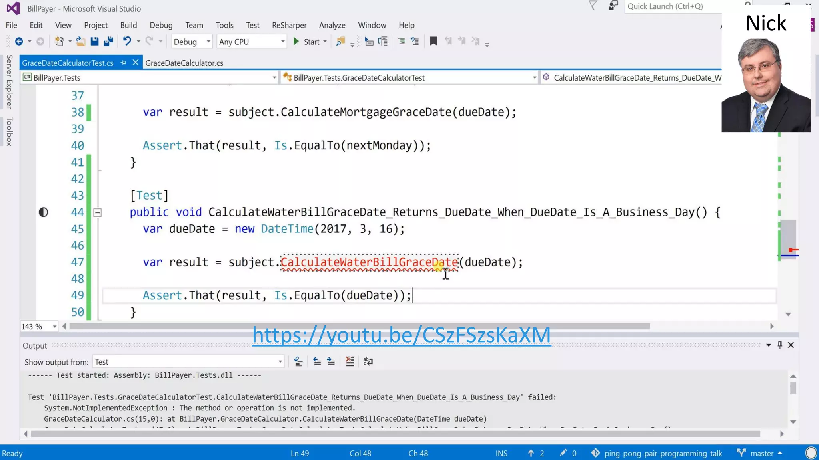Viewport: 819px width, 460px height.
Task: Switch to GraceDateCalculator.cs tab
Action: 184,63
